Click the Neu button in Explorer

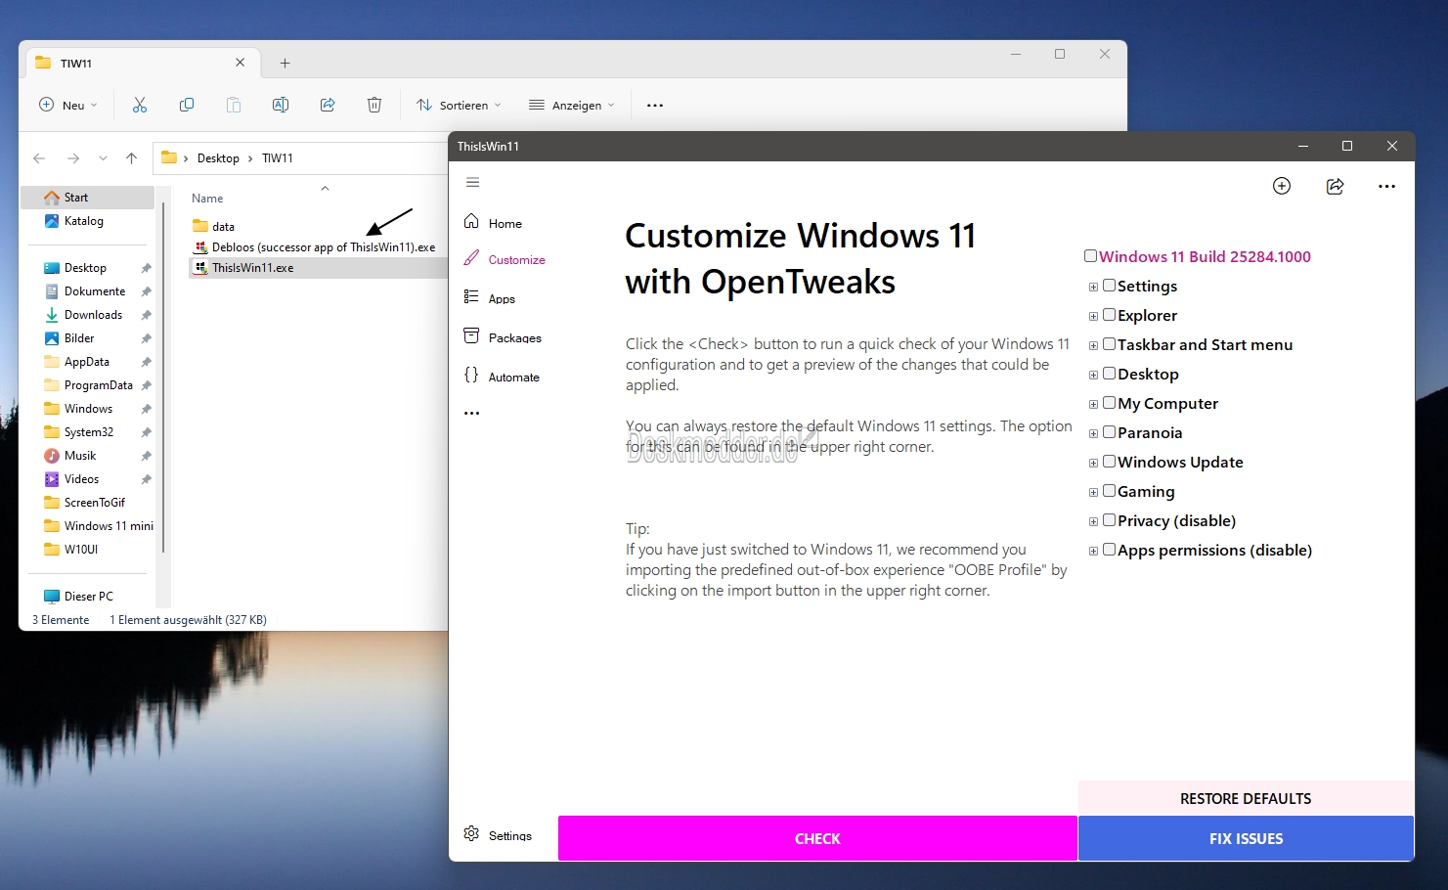coord(67,105)
